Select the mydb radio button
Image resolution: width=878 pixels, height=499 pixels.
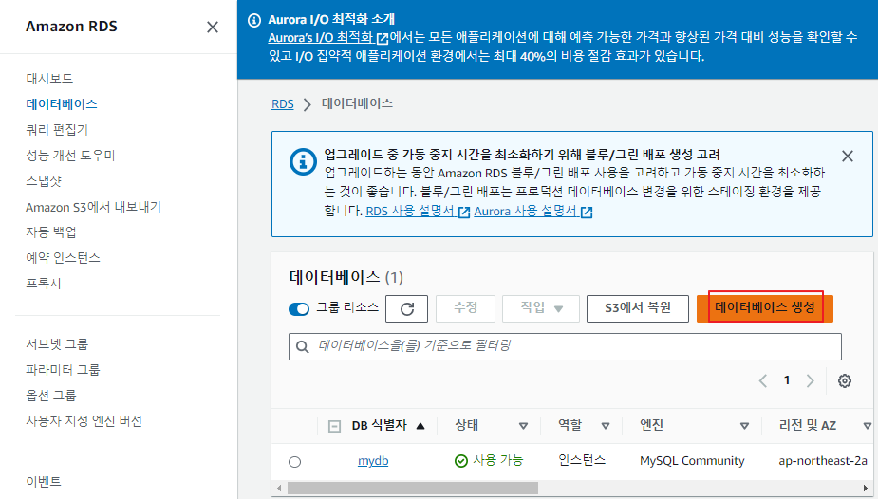pos(294,462)
